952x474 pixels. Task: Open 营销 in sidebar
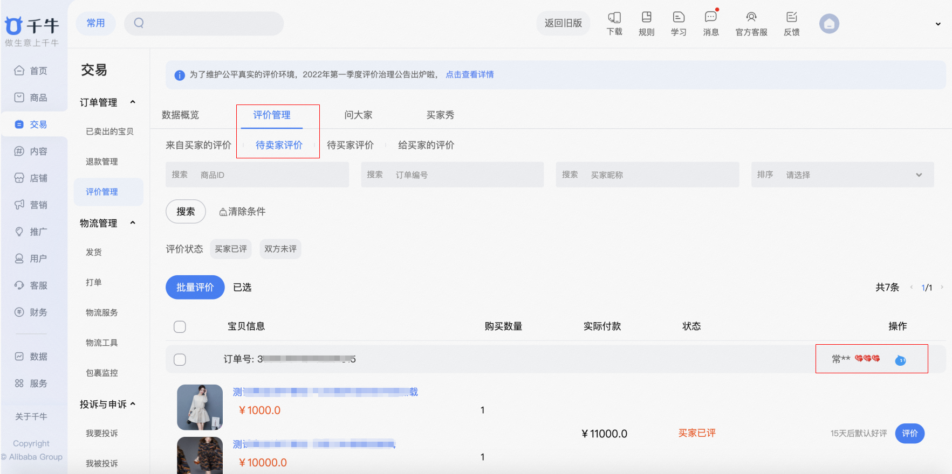pyautogui.click(x=31, y=205)
